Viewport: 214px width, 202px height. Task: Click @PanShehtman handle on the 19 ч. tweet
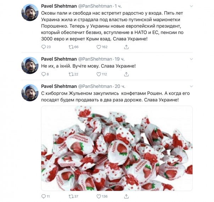point(95,58)
